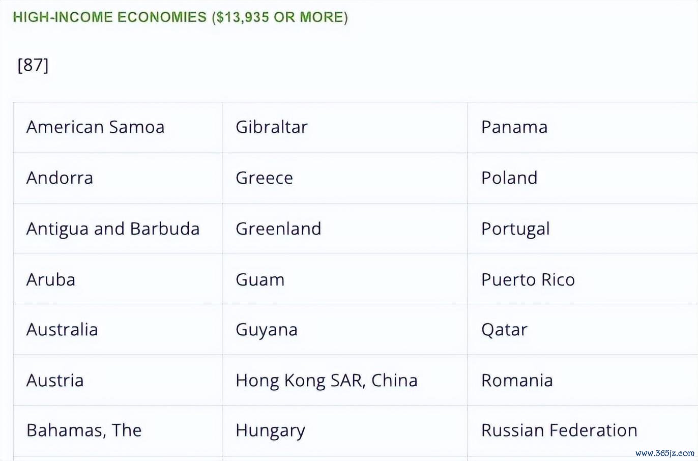698x461 pixels.
Task: Select Greenland in the middle column
Action: click(x=345, y=228)
